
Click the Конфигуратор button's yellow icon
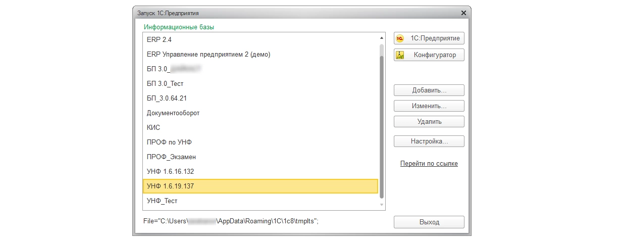(400, 55)
